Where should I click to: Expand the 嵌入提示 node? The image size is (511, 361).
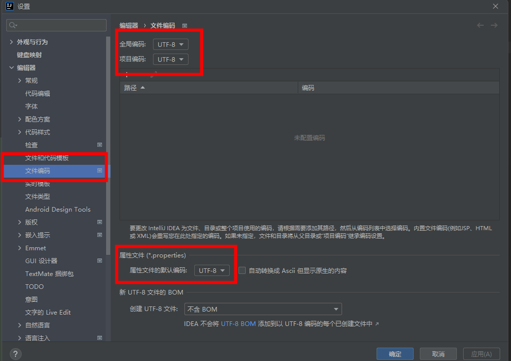pos(20,235)
